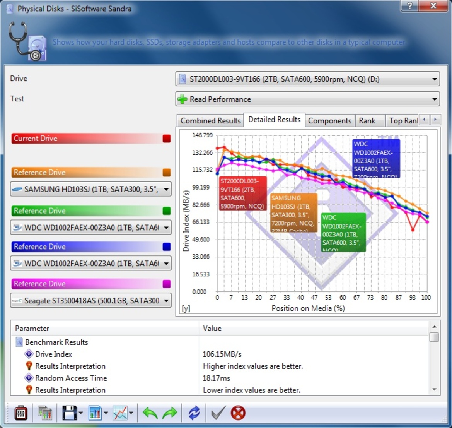Click the floppy disk save icon

coord(70,413)
